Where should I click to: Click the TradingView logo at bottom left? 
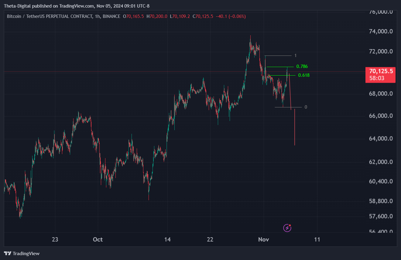(x=22, y=253)
